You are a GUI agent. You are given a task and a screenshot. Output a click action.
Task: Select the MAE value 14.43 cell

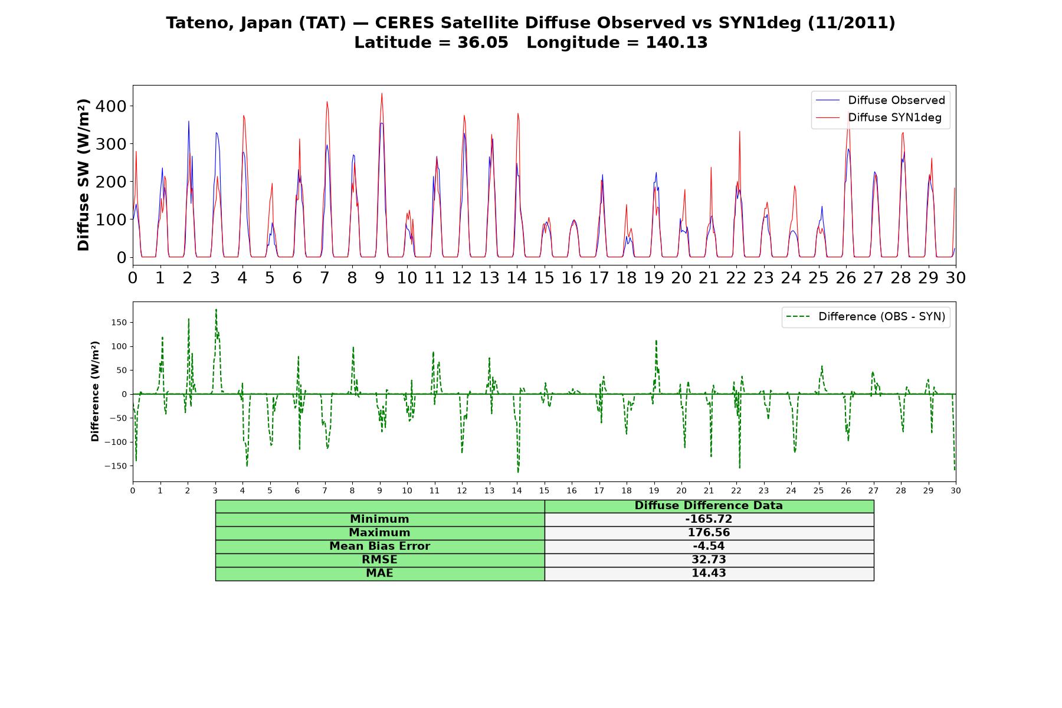(709, 573)
